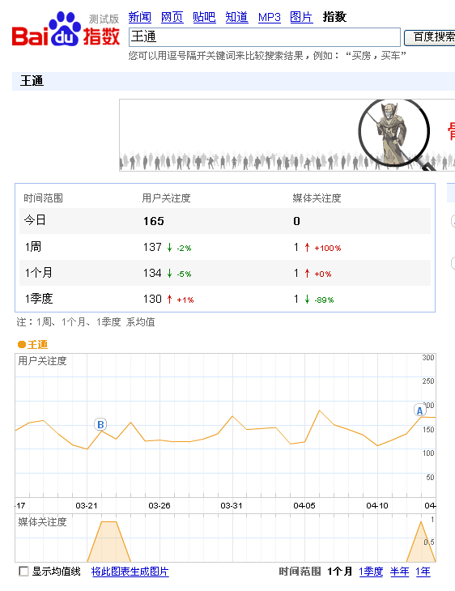Click the magnifying glass banner image
Image resolution: width=455 pixels, height=591 pixels.
click(x=395, y=134)
